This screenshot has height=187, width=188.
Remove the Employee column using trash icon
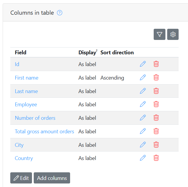[x=156, y=104]
